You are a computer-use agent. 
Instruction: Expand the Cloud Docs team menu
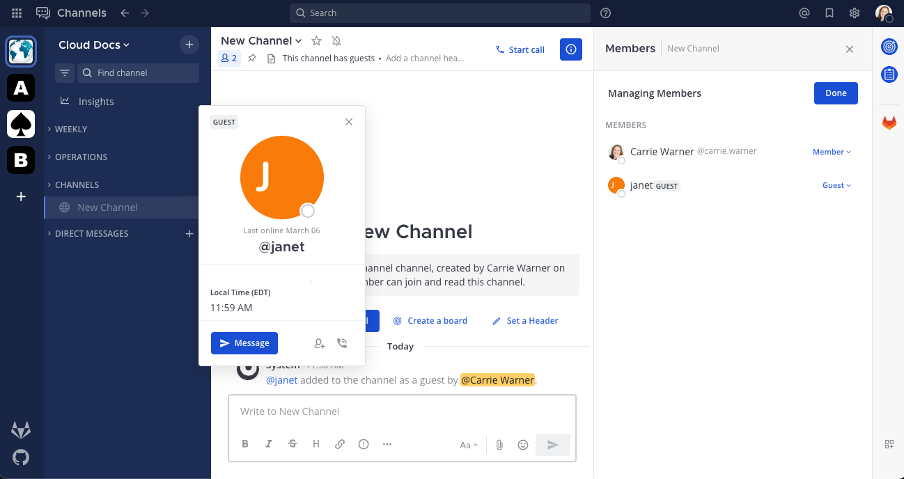pos(94,45)
